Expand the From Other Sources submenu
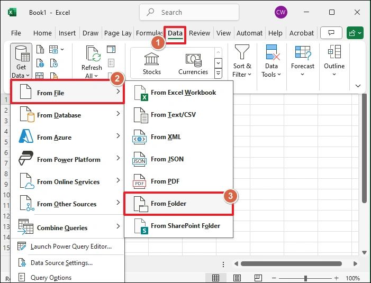This screenshot has width=371, height=283. point(68,204)
